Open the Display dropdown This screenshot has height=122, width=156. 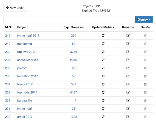pos(144,20)
